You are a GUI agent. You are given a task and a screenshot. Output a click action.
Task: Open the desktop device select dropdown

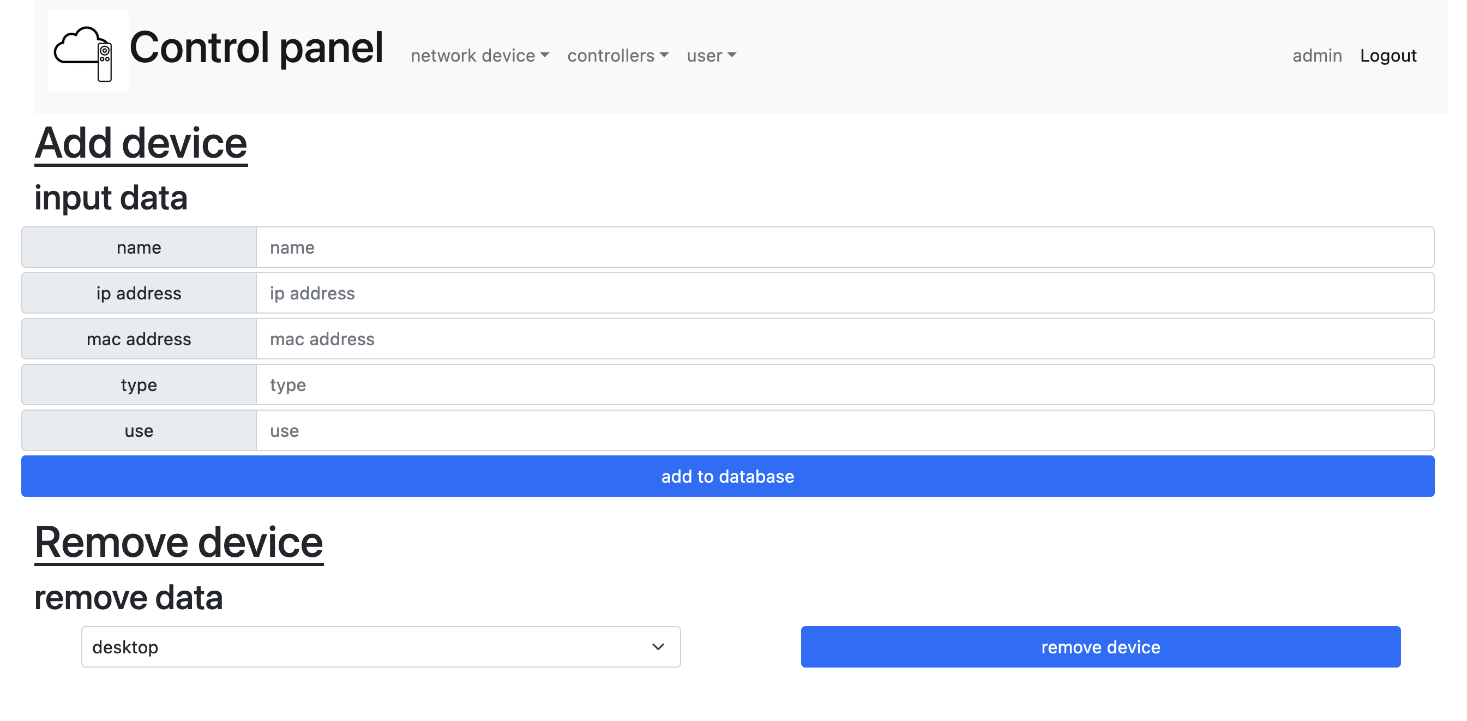[381, 647]
